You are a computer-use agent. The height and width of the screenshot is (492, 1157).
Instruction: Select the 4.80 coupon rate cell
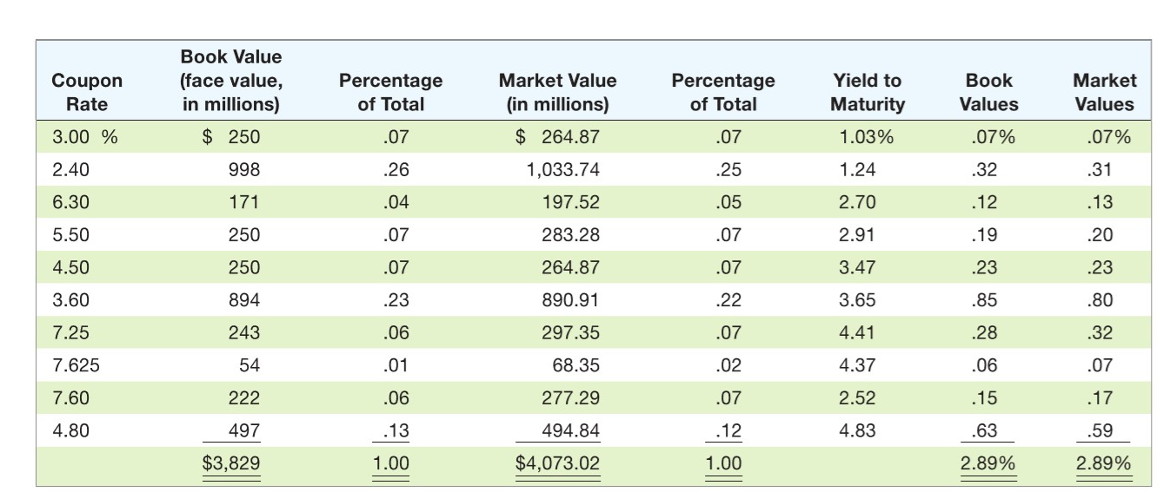point(70,431)
